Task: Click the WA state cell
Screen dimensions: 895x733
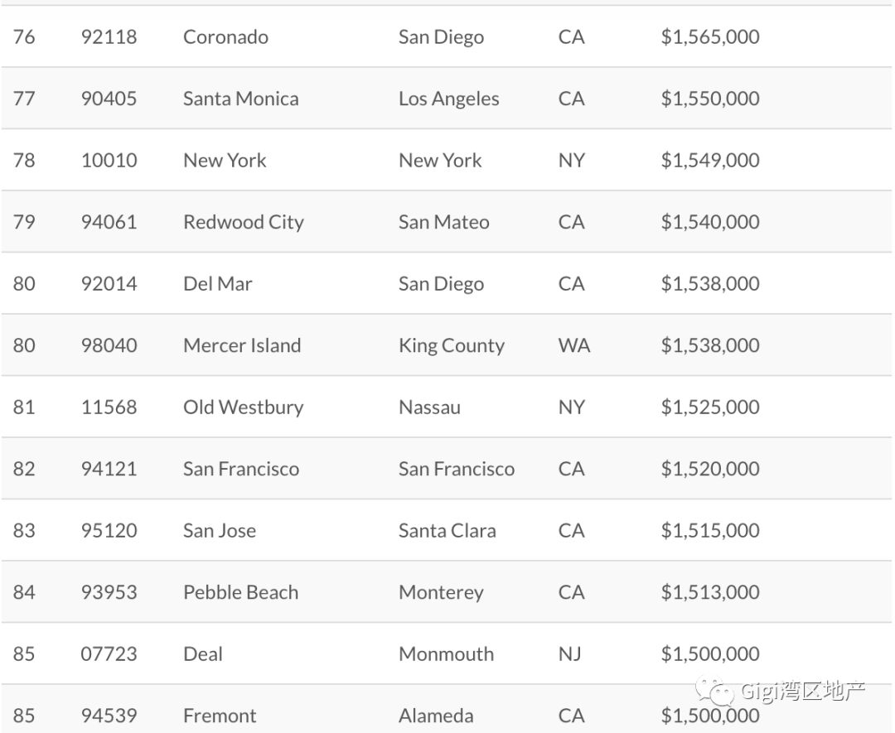Action: click(574, 345)
